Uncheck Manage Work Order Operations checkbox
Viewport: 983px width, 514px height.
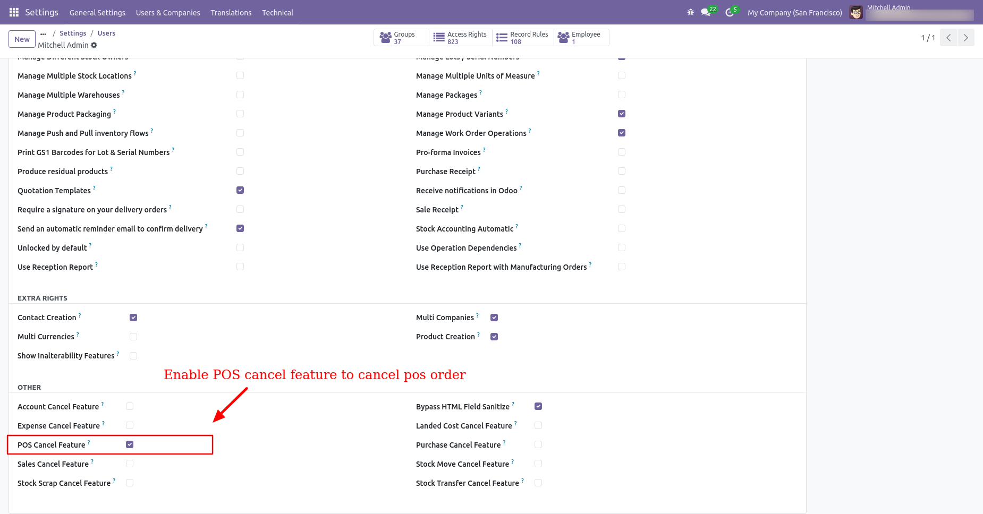622,133
